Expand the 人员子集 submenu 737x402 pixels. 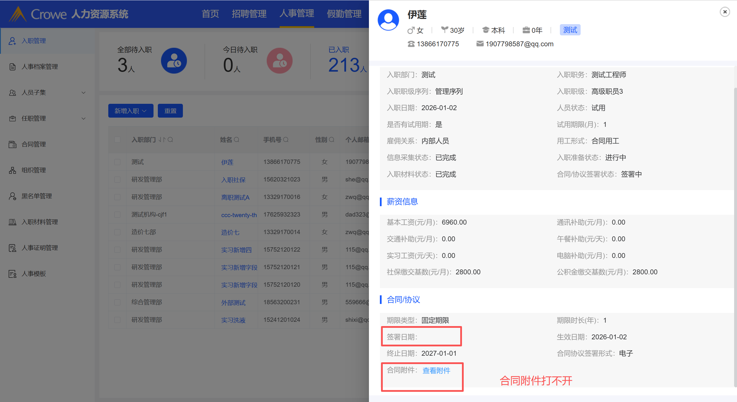[84, 93]
